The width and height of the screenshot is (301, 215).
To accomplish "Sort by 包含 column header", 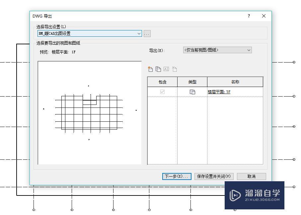I will point(162,82).
